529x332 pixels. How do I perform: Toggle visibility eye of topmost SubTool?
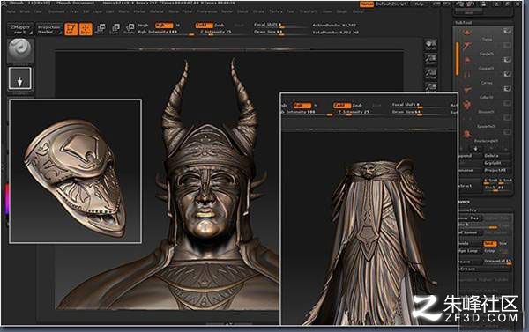(507, 32)
